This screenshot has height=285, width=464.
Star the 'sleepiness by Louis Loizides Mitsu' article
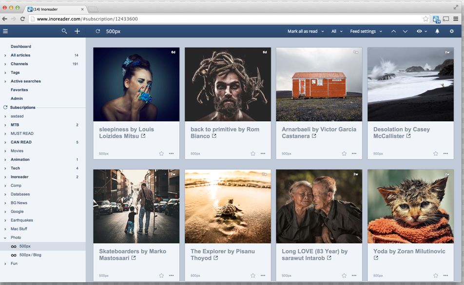coord(161,153)
